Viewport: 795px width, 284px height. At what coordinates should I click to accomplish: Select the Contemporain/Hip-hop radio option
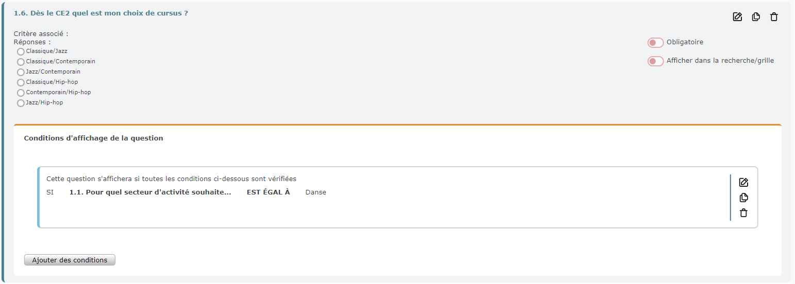pos(21,93)
